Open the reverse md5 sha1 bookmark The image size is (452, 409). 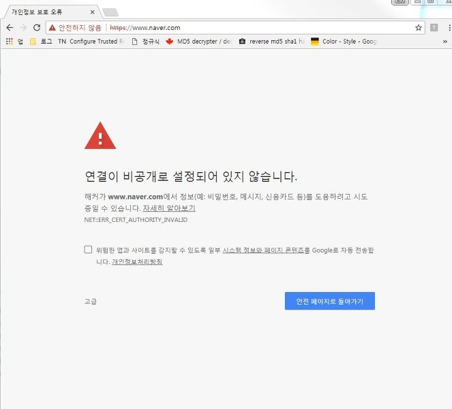tap(271, 42)
